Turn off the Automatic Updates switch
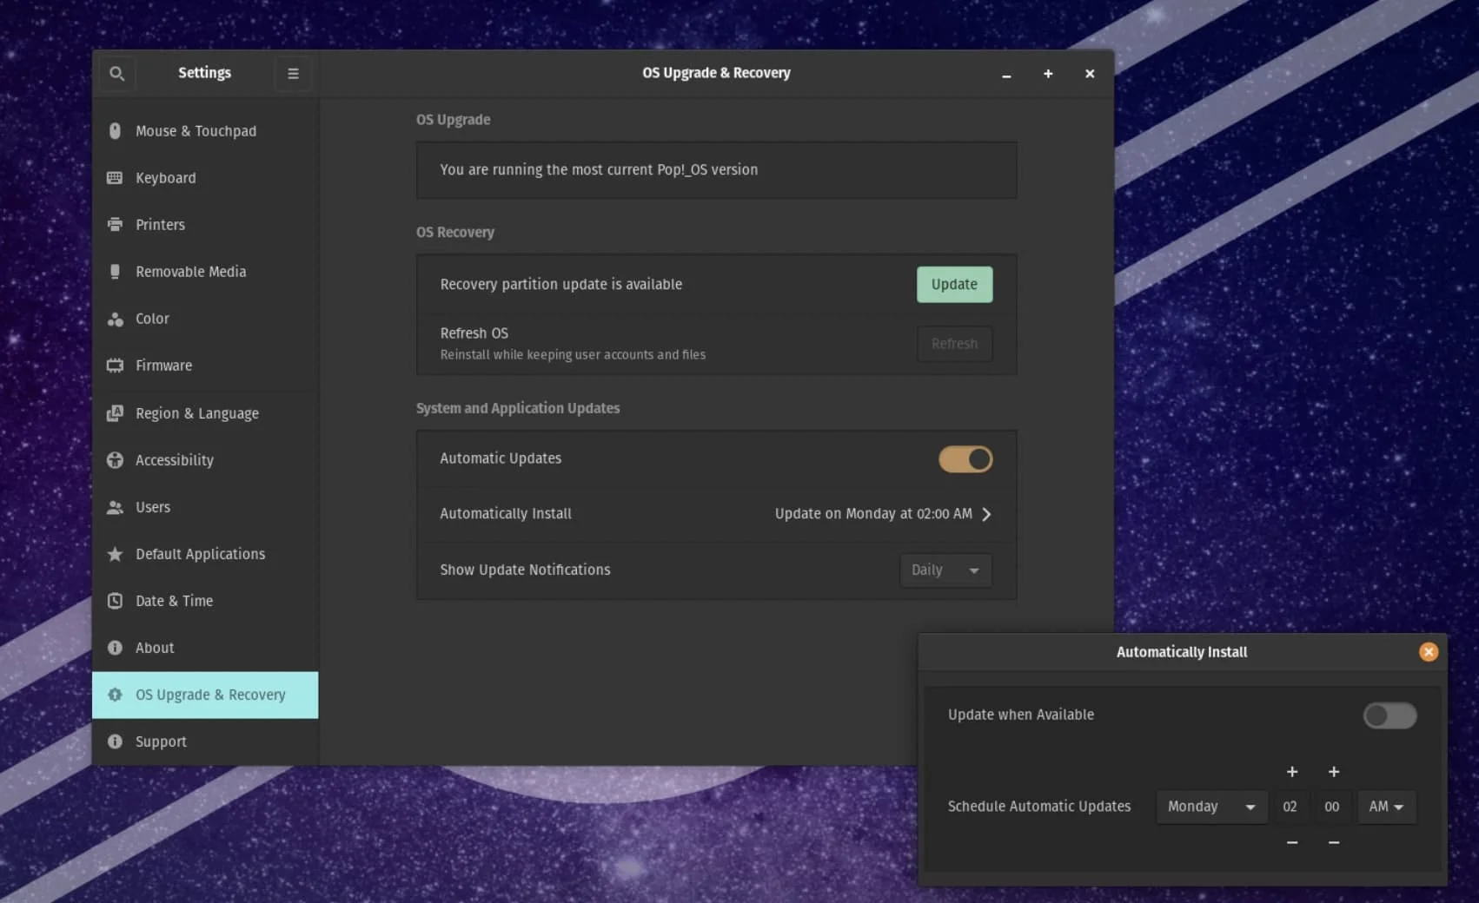This screenshot has height=903, width=1479. tap(965, 459)
